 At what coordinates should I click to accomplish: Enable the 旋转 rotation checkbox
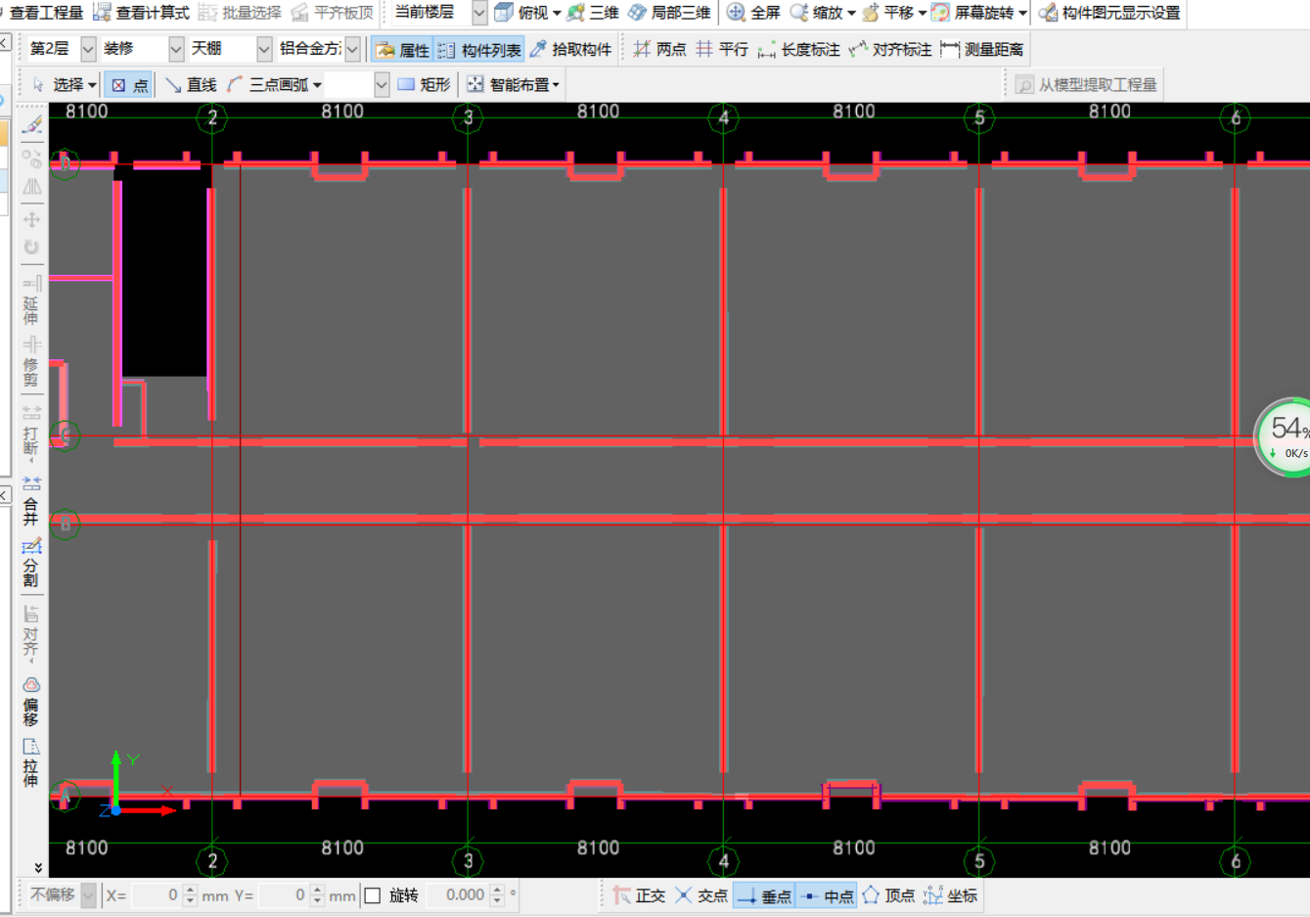[373, 895]
